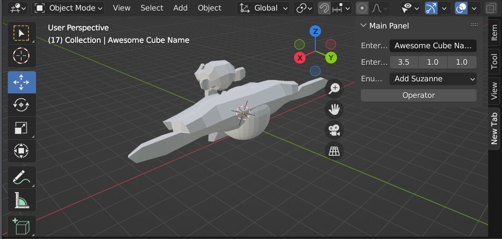Click the negative Z axis gizmo circle
The image size is (502, 239).
click(x=315, y=71)
